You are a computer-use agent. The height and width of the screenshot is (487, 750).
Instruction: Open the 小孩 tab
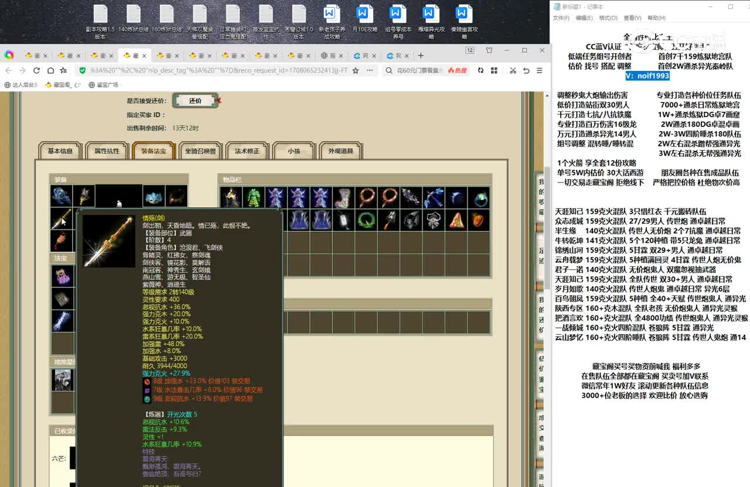click(x=294, y=151)
